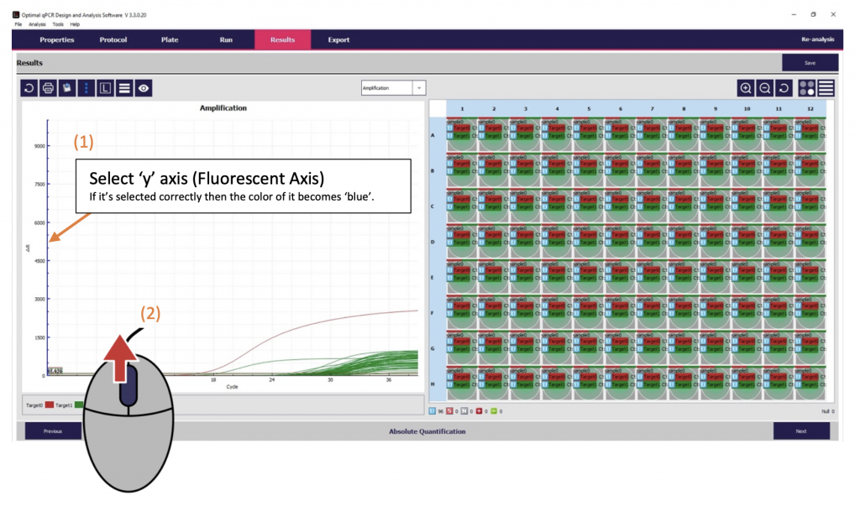The image size is (860, 517).
Task: Open the Analysis menu
Action: pyautogui.click(x=37, y=24)
